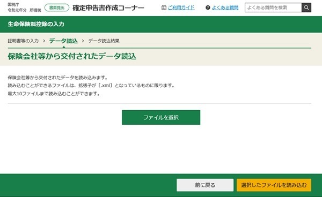Image resolution: width=322 pixels, height=197 pixels.
Task: Click the 書面提出 badge
Action: coord(57,8)
